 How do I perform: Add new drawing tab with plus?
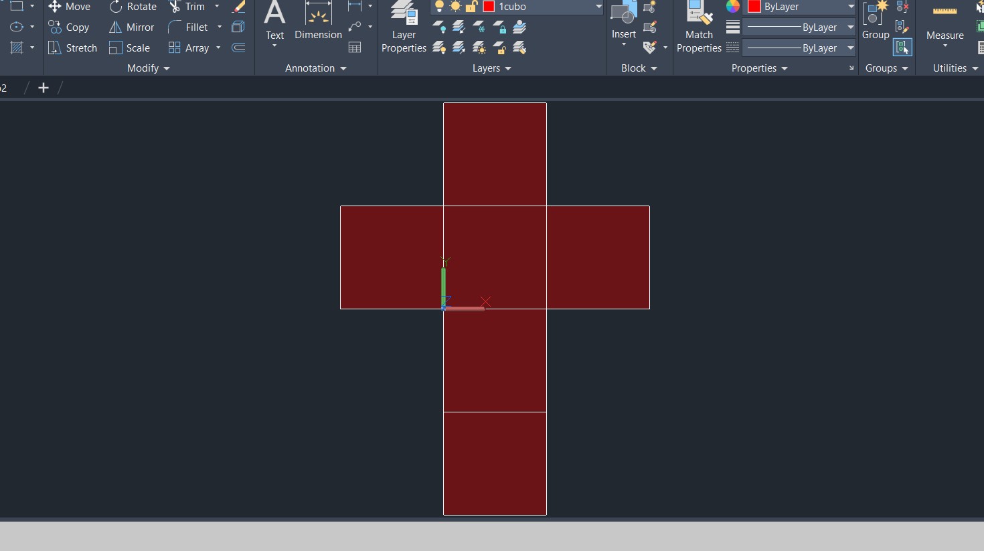click(44, 88)
